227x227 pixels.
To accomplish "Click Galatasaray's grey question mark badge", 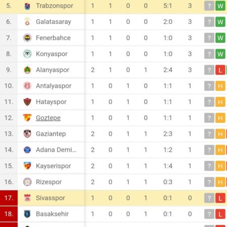I will coord(209,22).
